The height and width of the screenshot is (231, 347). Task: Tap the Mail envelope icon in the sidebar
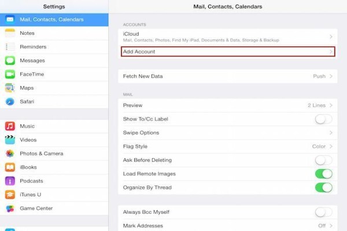(x=10, y=20)
